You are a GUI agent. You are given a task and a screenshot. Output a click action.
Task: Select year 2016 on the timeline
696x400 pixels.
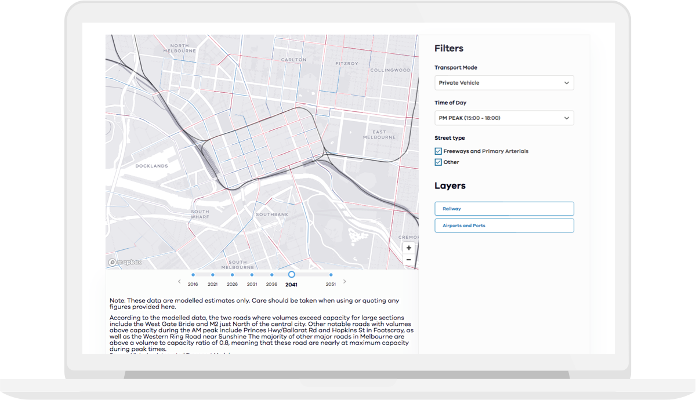pyautogui.click(x=193, y=275)
